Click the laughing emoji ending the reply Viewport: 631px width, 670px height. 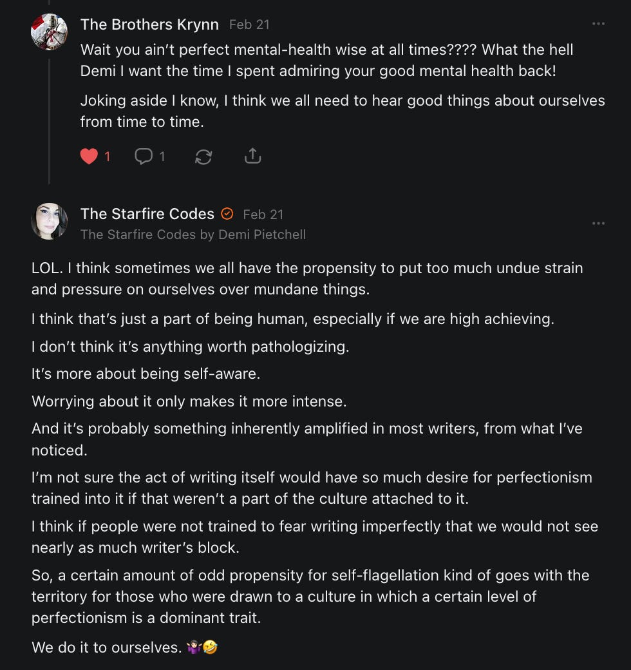pyautogui.click(x=210, y=647)
